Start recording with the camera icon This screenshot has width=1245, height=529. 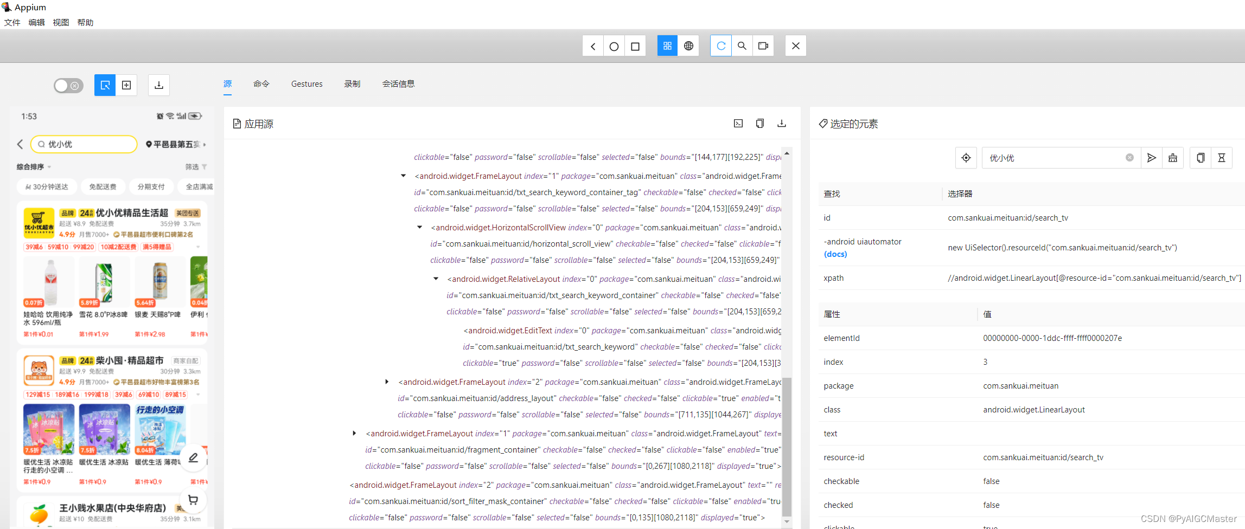[x=763, y=46]
